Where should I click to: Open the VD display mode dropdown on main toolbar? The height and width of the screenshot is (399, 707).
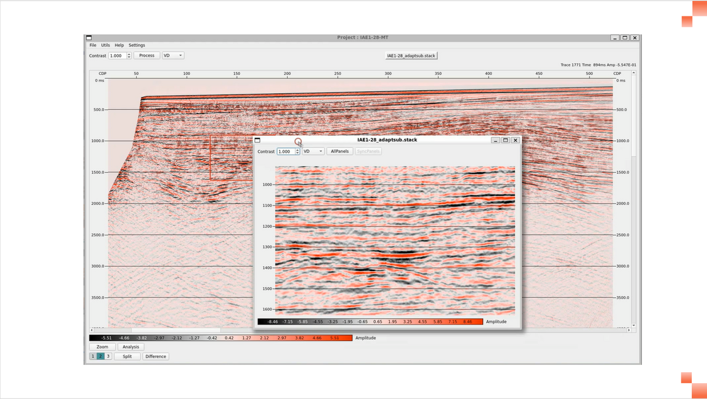(x=173, y=55)
